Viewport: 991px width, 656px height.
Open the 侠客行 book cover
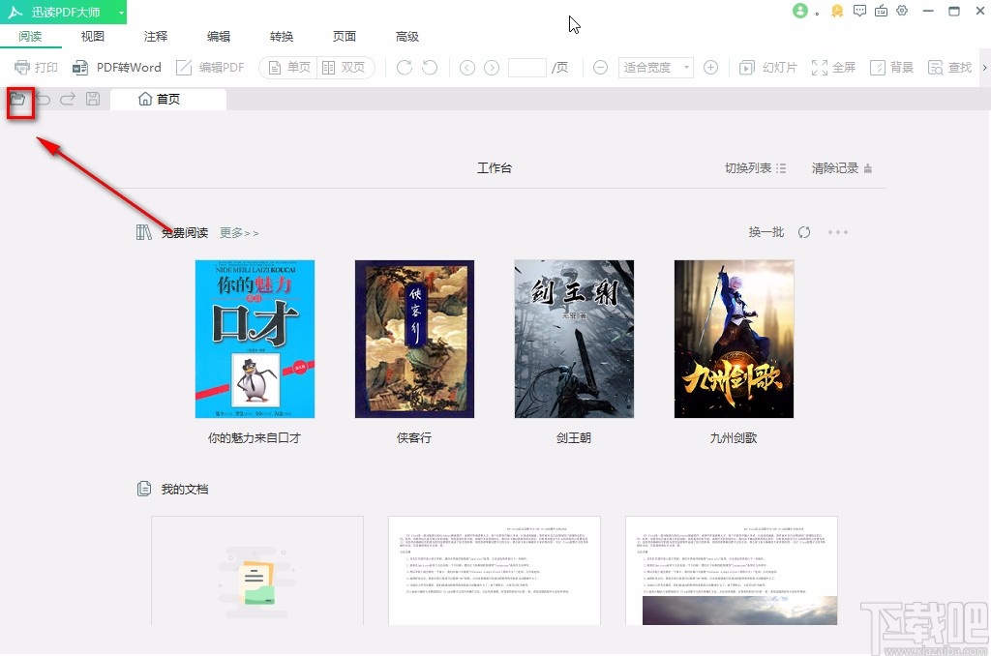414,339
